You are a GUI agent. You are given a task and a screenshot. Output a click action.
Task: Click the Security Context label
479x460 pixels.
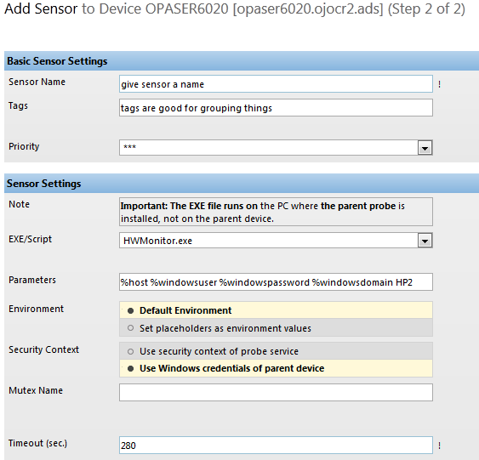[43, 349]
